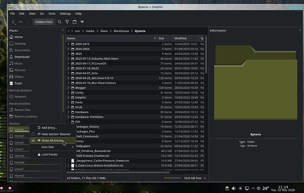This screenshot has width=304, height=193.
Task: Open volume control in system tray
Action: (234, 188)
